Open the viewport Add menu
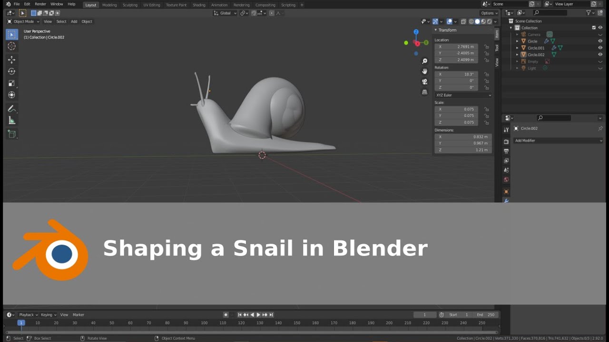Image resolution: width=609 pixels, height=342 pixels. coord(74,21)
